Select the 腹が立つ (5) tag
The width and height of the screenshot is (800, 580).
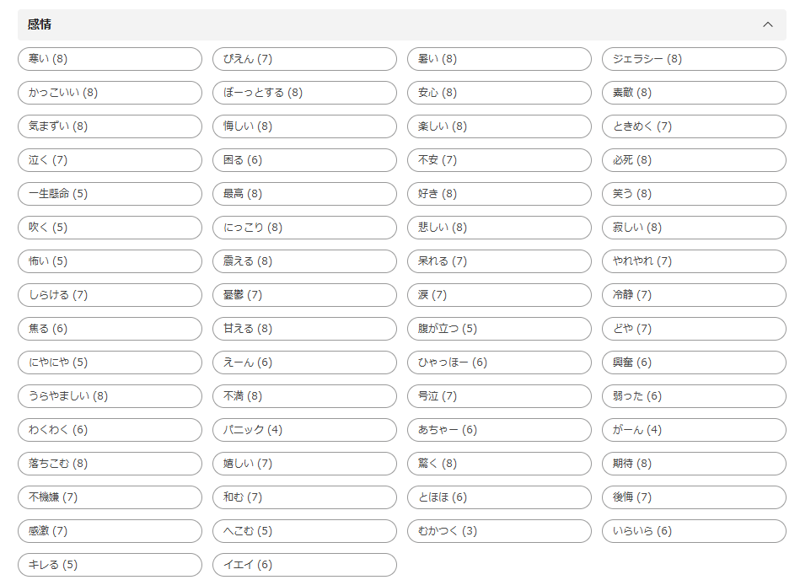pyautogui.click(x=499, y=329)
